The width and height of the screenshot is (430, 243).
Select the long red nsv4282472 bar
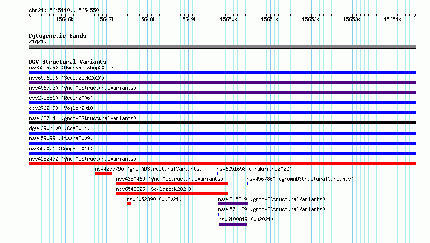pyautogui.click(x=222, y=163)
